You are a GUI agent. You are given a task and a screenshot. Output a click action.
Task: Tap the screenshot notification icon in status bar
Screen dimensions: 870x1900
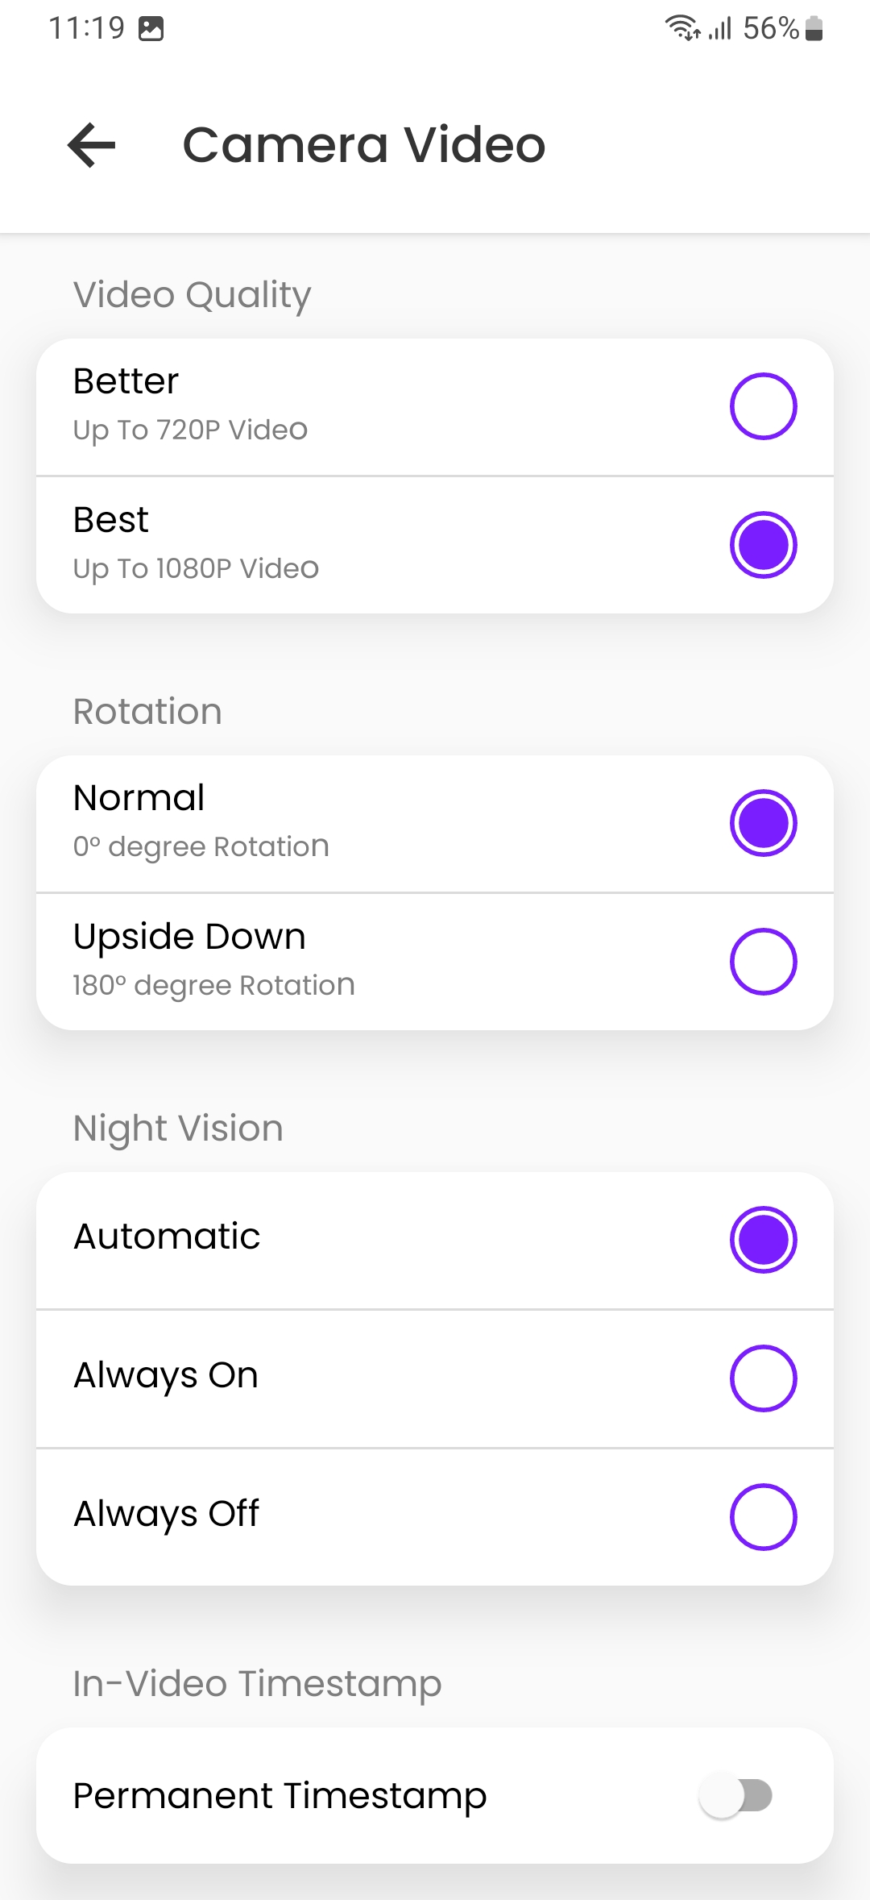[x=151, y=29]
